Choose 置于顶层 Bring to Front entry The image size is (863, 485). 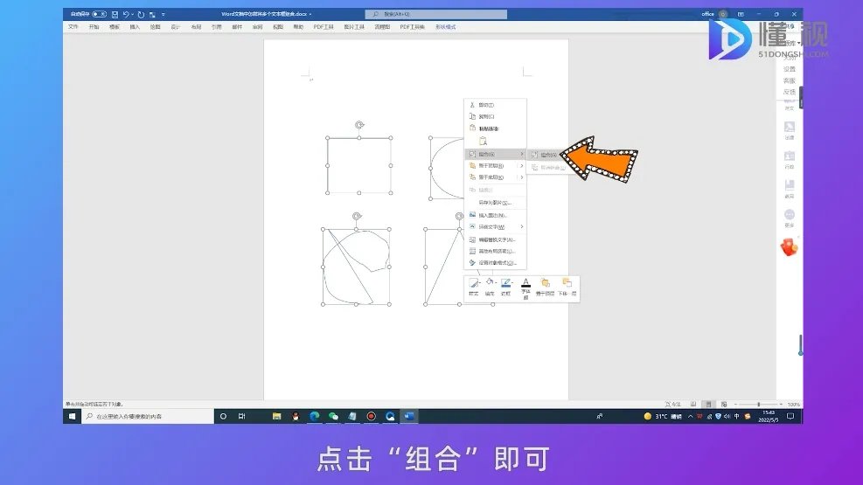point(491,165)
